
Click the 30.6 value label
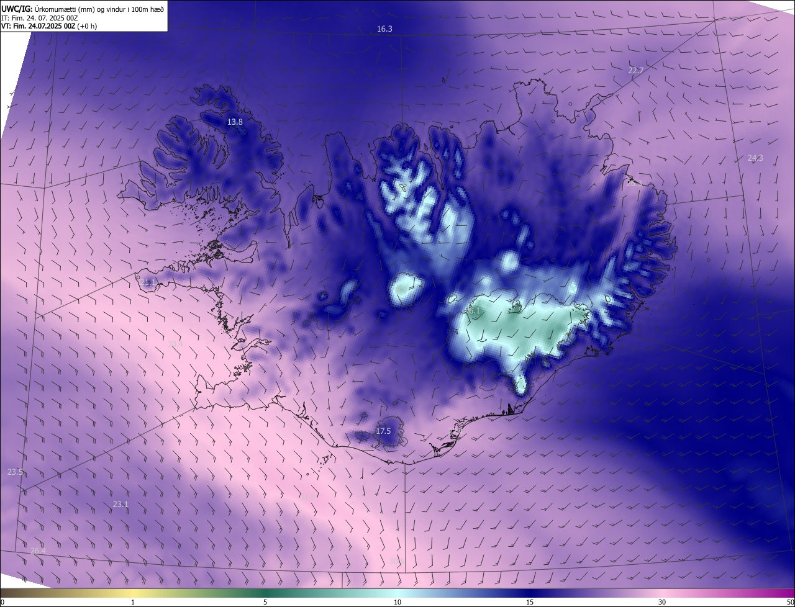coord(397,562)
